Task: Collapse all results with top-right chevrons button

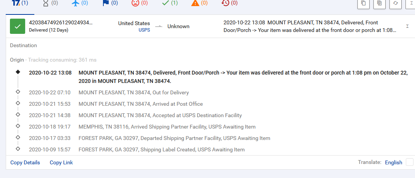Action: coord(410,4)
